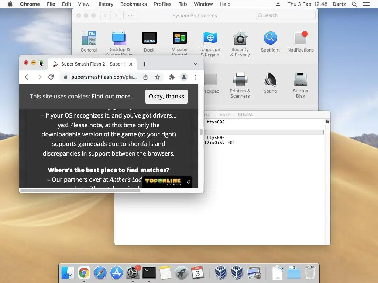Image resolution: width=378 pixels, height=283 pixels.
Task: Open Calendar from the Dock
Action: 198,273
